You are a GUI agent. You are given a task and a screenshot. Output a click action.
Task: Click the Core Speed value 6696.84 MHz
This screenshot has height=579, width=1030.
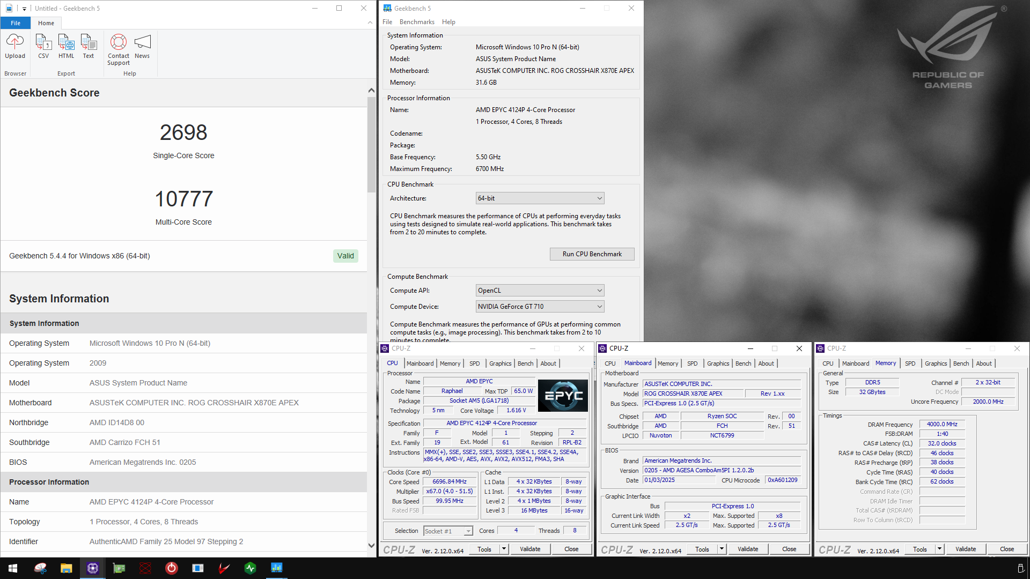(450, 481)
